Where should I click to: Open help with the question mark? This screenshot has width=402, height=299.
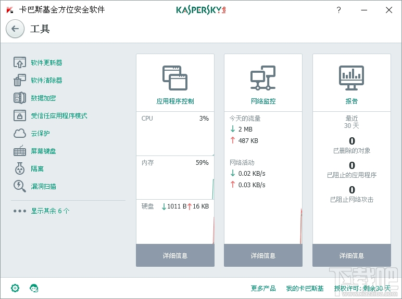tap(338, 10)
